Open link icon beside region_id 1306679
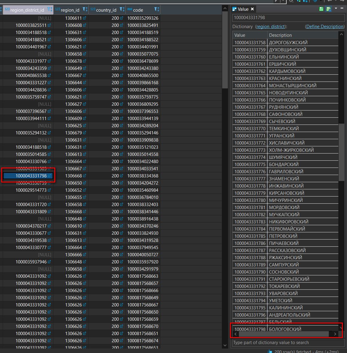The image size is (347, 353). click(x=85, y=133)
